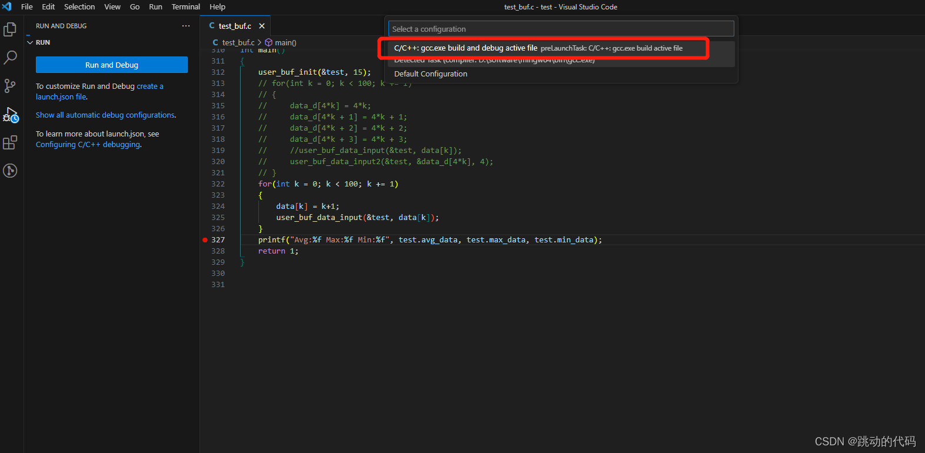Open the File menu
925x453 pixels.
[x=27, y=6]
